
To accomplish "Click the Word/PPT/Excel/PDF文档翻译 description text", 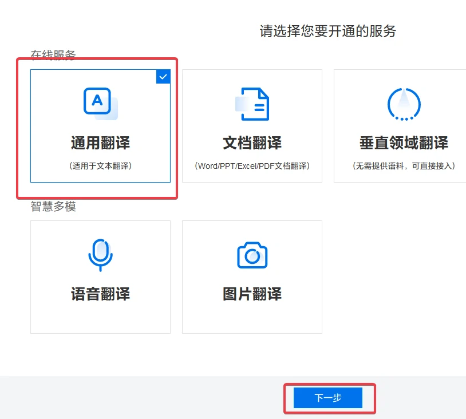I will click(x=251, y=164).
